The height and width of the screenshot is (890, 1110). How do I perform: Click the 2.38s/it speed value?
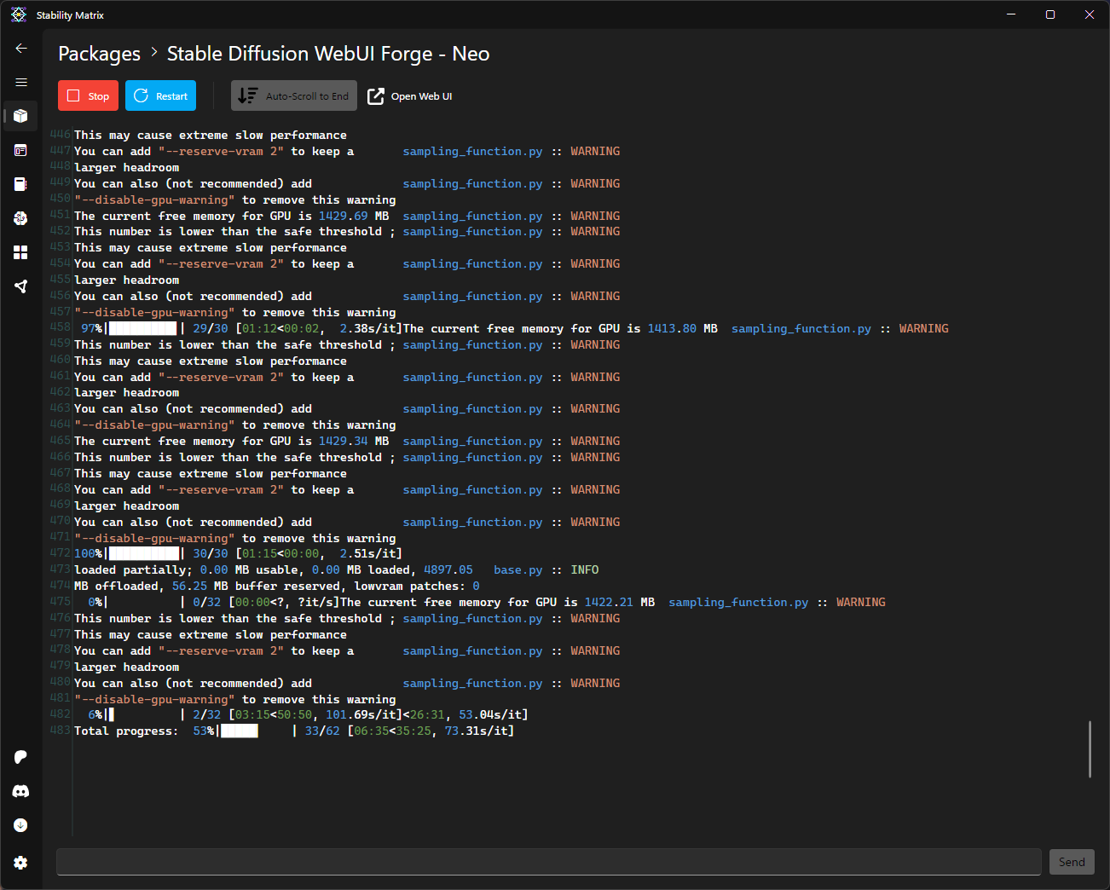pos(367,328)
